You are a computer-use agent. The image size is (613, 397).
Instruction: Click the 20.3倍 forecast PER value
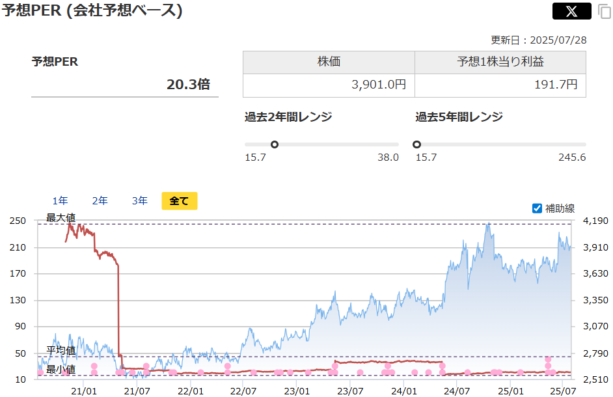point(188,84)
